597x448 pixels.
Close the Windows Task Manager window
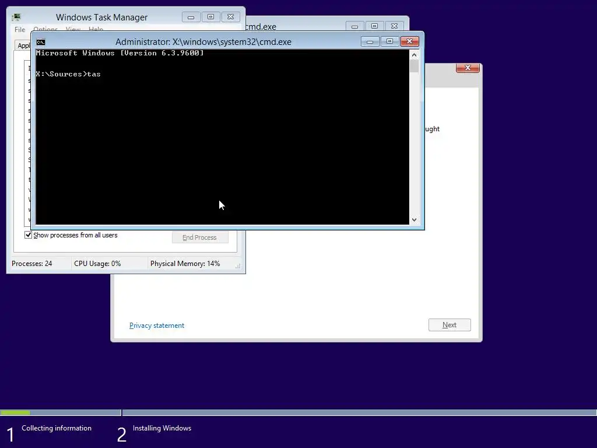pos(230,17)
